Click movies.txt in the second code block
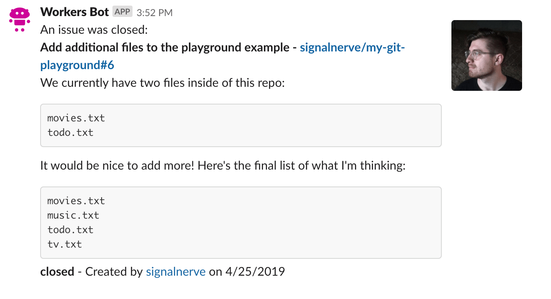Viewport: 551px width, 299px height. [76, 201]
